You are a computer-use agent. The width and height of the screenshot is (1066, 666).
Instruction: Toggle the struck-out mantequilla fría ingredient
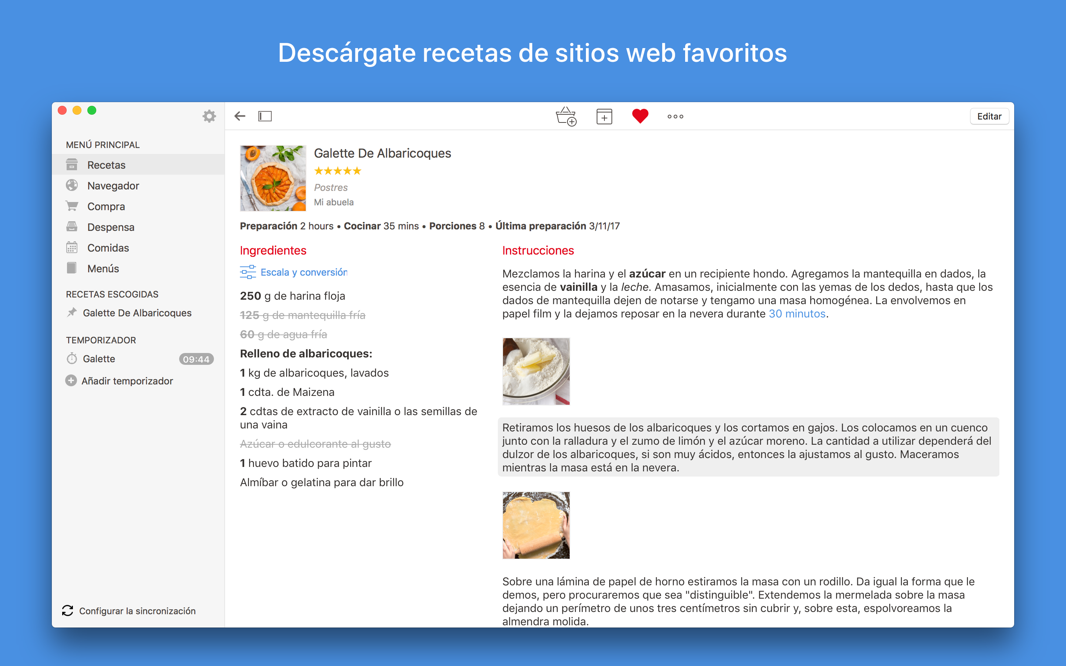[303, 315]
